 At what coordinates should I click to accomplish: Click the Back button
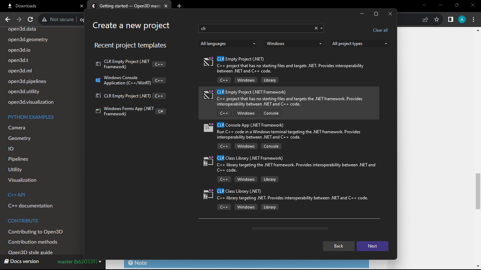[x=338, y=246]
